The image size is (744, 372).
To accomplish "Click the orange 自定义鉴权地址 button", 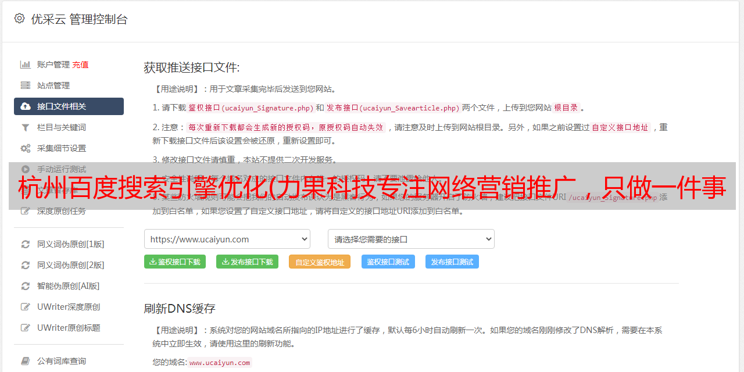I will (x=320, y=262).
